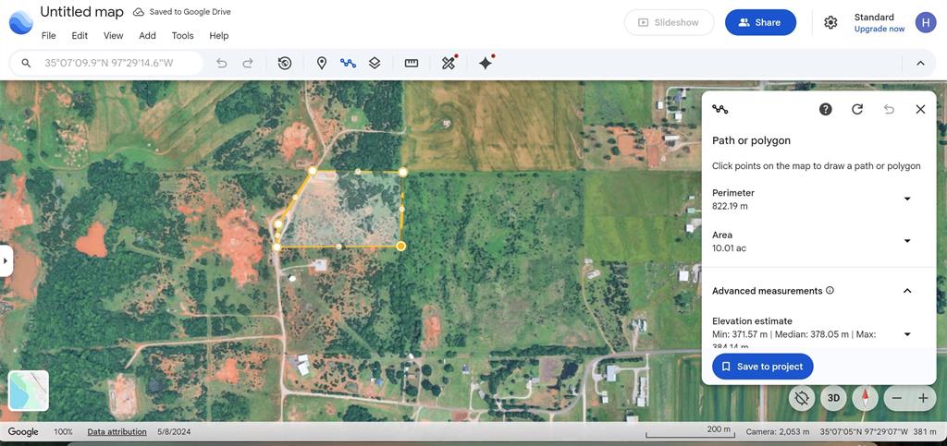Click the toolbar redo arrow
Image resolution: width=947 pixels, height=446 pixels.
pyautogui.click(x=248, y=63)
